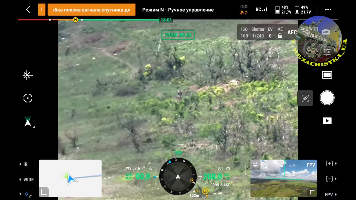Open the orange satellite signal search warning
The image size is (356, 200).
(x=92, y=9)
